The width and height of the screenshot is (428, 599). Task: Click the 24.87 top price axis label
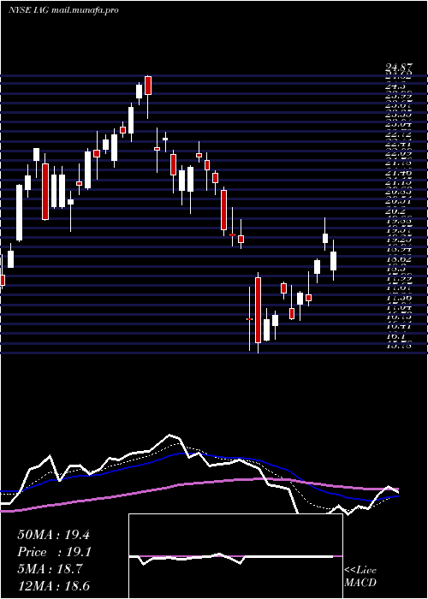pyautogui.click(x=398, y=68)
